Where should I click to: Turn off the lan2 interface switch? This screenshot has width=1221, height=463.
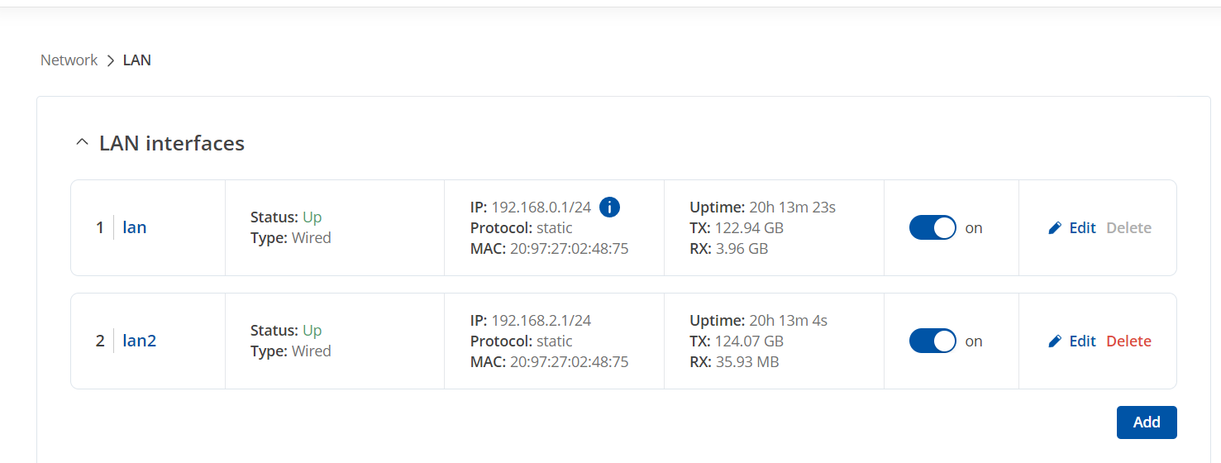tap(932, 341)
